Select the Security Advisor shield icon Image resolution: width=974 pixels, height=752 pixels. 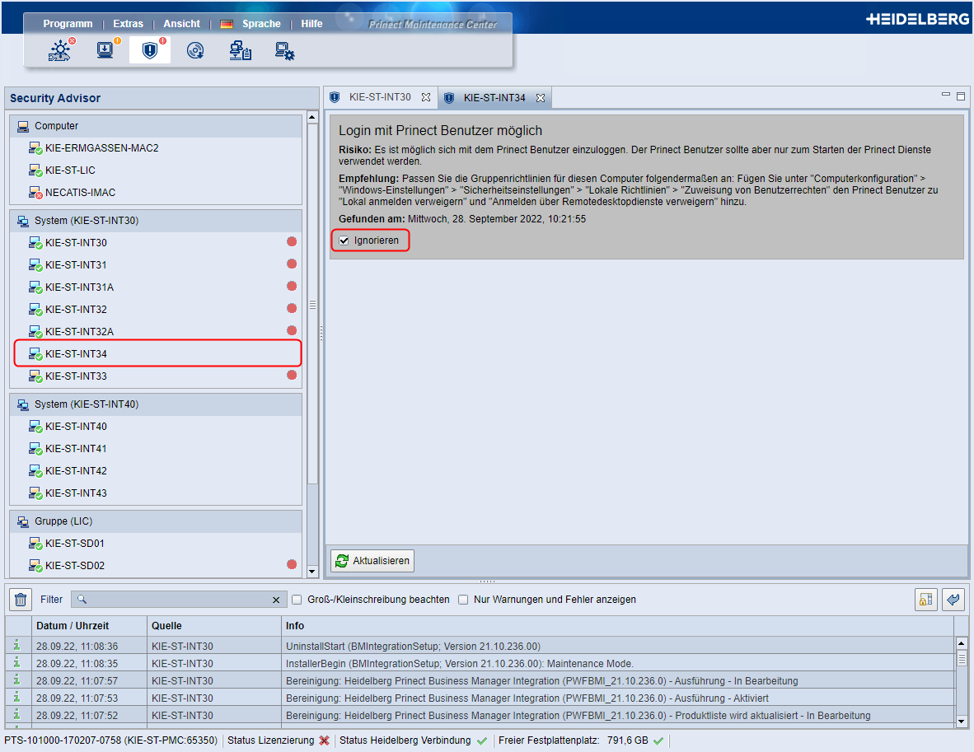coord(150,49)
